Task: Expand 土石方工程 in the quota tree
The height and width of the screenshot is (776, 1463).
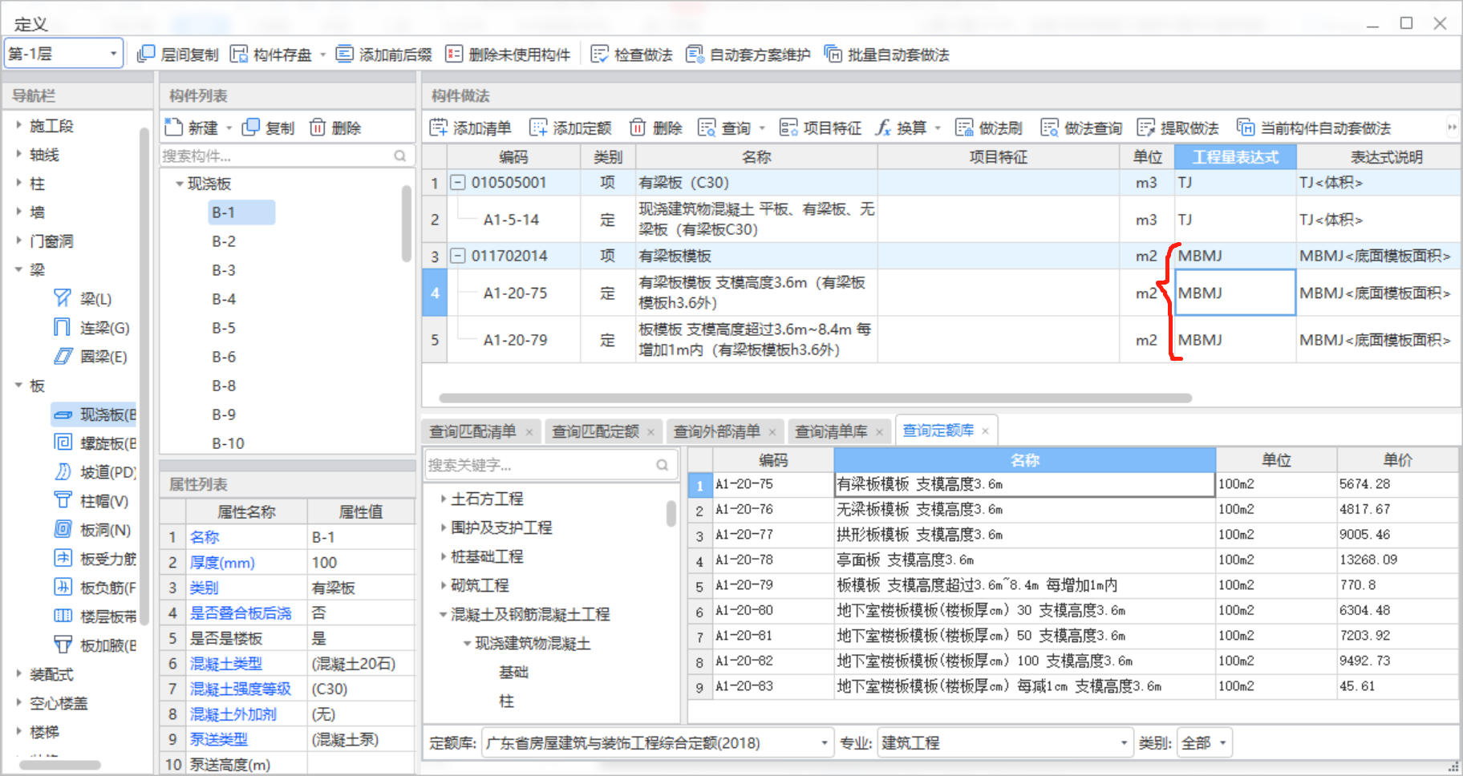Action: click(443, 499)
